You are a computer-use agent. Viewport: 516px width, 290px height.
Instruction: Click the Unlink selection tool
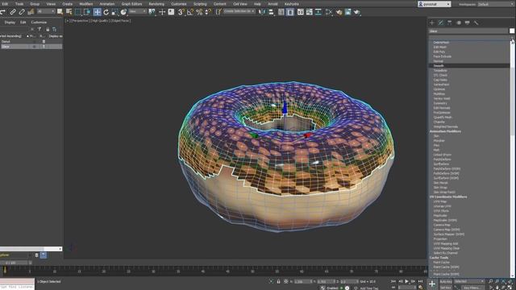tap(22, 12)
